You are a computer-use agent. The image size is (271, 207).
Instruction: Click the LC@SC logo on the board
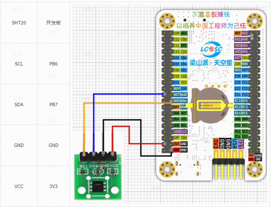click(x=211, y=49)
